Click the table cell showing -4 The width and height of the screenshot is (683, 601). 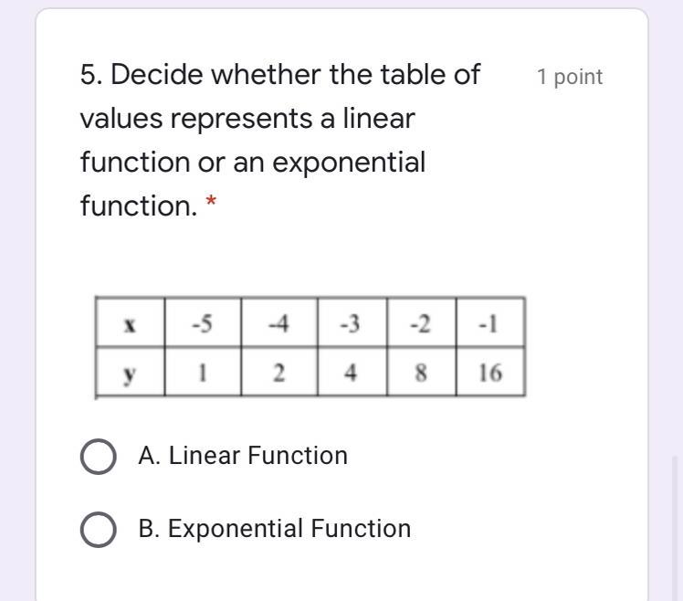[x=279, y=322]
